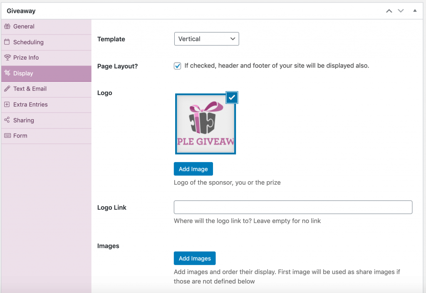
Task: Move the Giveaway panel up
Action: 389,11
